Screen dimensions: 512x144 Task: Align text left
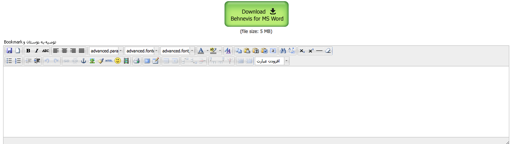[56, 51]
